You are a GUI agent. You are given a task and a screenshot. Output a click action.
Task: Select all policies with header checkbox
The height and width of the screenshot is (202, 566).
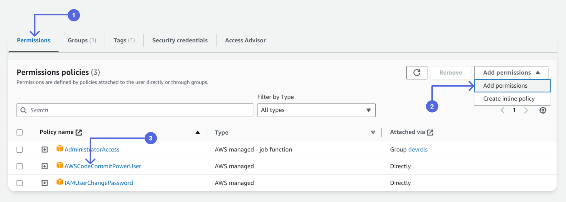pyautogui.click(x=20, y=132)
